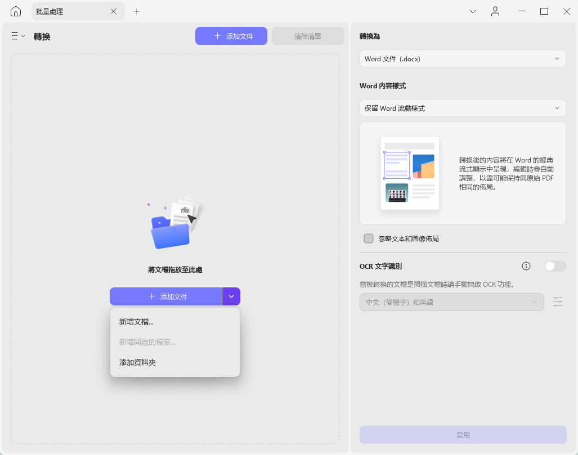Click the 將文檔拖放至此處 text
578x455 pixels.
[x=175, y=270]
